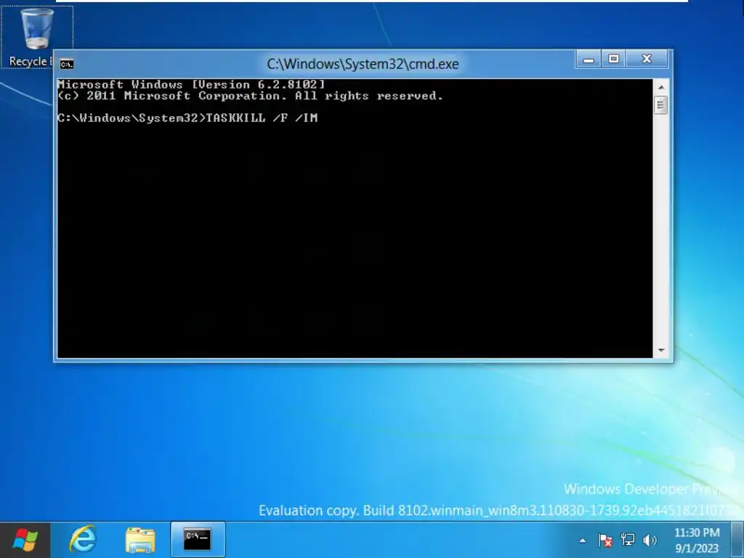Open the volume speaker icon
744x558 pixels.
click(x=650, y=540)
